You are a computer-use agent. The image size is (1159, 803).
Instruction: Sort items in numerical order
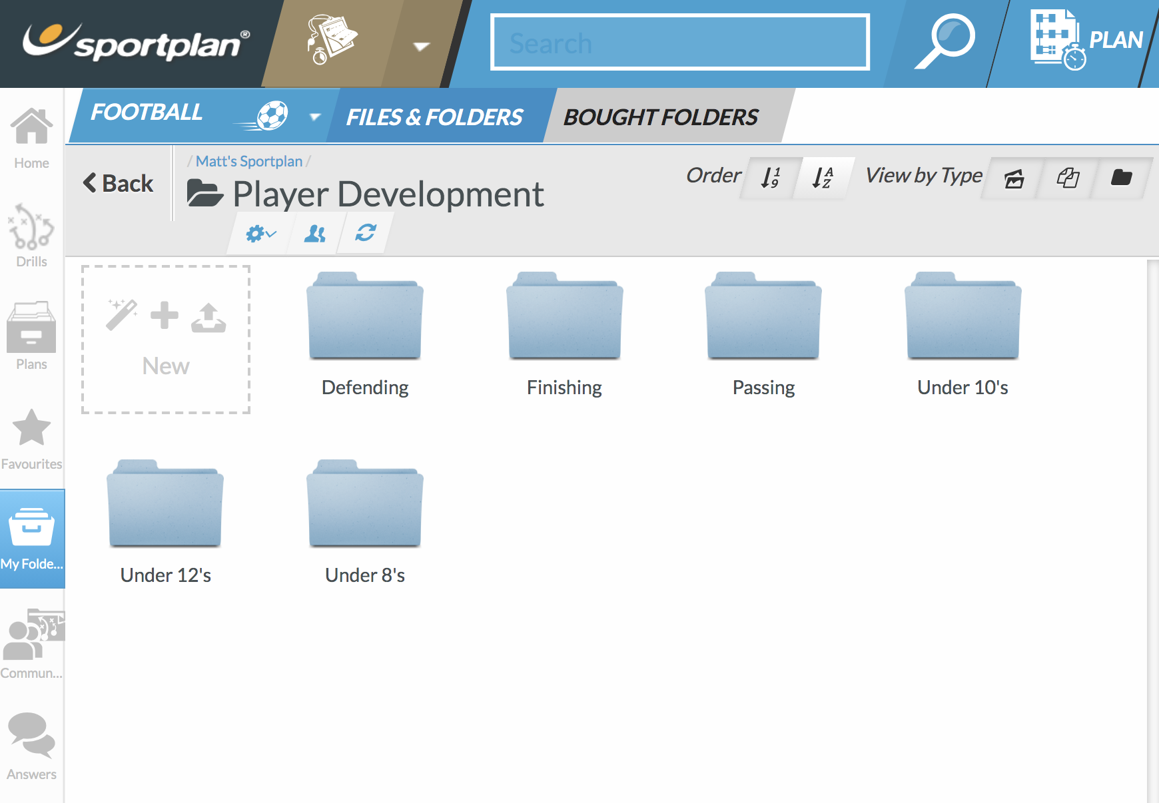click(x=770, y=178)
